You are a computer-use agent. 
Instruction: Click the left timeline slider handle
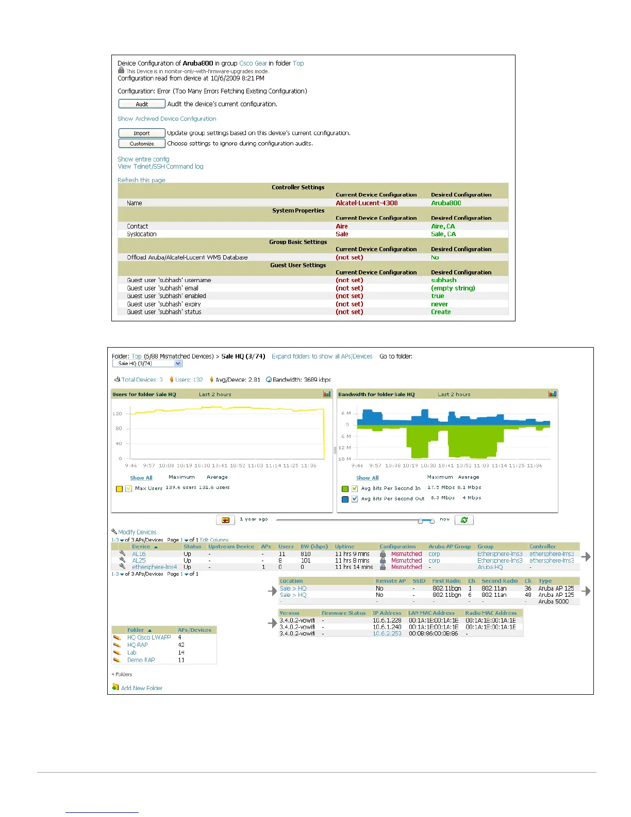pos(421,520)
